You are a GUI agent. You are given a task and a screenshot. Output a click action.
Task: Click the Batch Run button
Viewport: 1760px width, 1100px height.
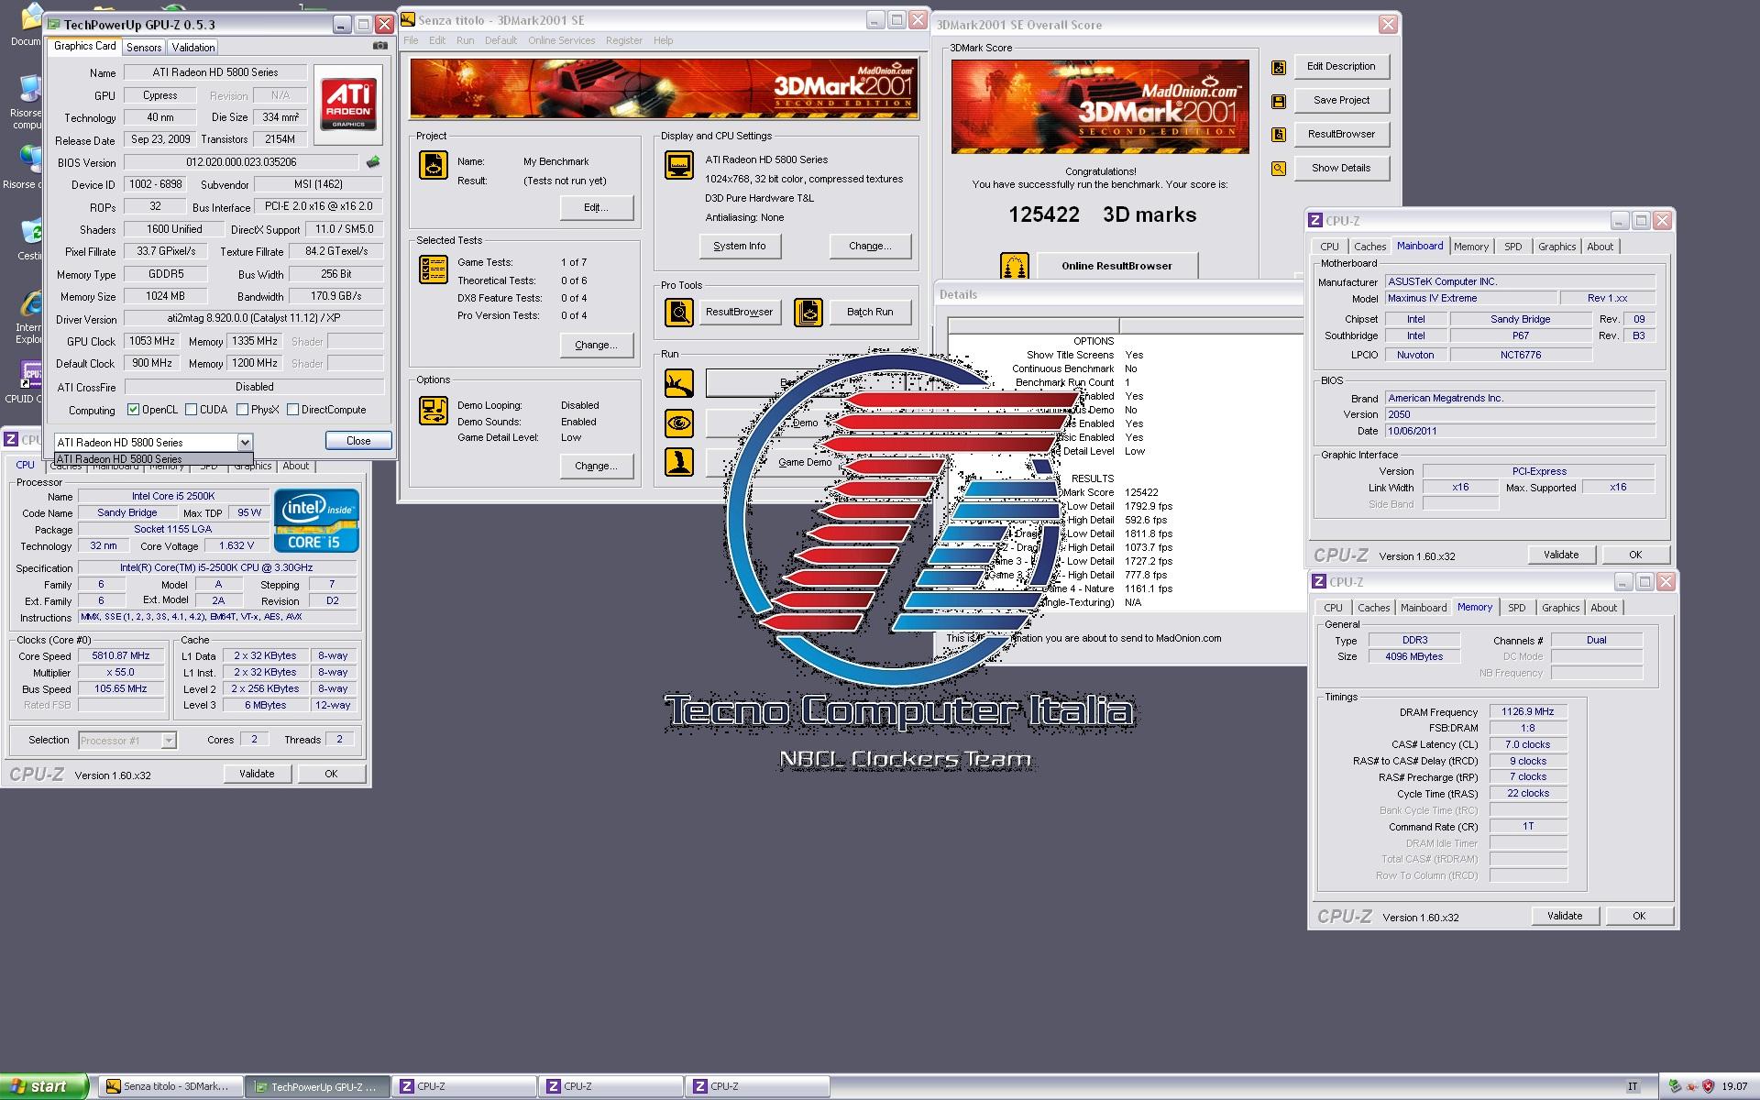870,312
